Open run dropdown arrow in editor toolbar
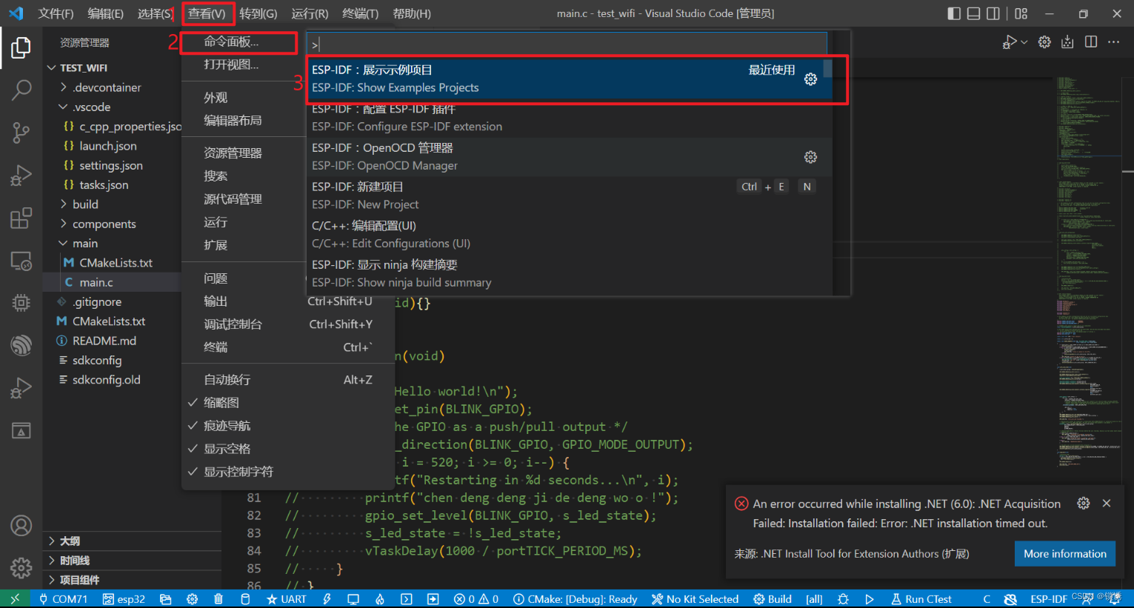This screenshot has width=1134, height=608. tap(1024, 42)
